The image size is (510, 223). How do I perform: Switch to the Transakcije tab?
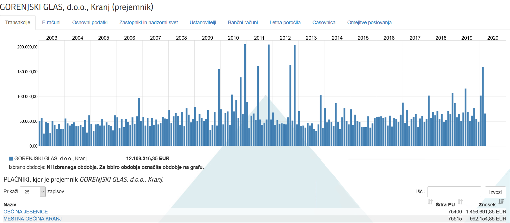18,23
